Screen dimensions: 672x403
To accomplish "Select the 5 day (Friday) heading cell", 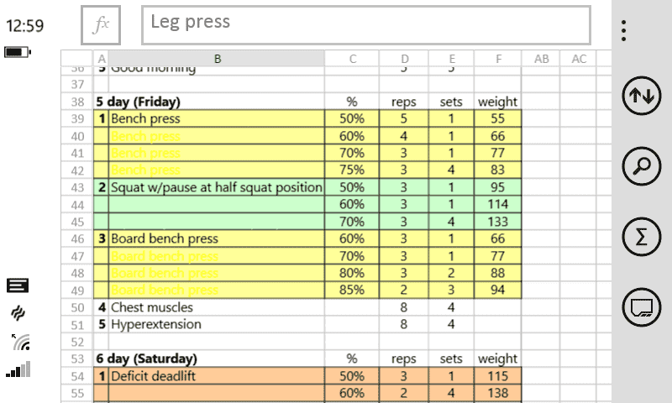I will pyautogui.click(x=210, y=102).
